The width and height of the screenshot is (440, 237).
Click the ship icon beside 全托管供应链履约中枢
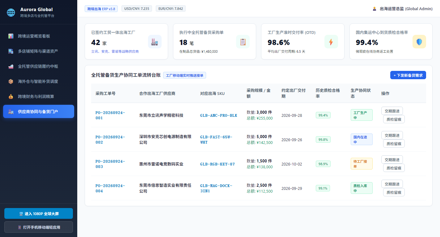click(11, 66)
